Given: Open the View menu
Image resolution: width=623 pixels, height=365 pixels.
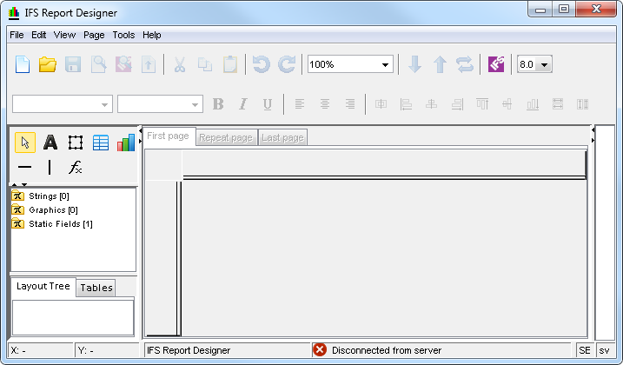Looking at the screenshot, I should pos(65,35).
